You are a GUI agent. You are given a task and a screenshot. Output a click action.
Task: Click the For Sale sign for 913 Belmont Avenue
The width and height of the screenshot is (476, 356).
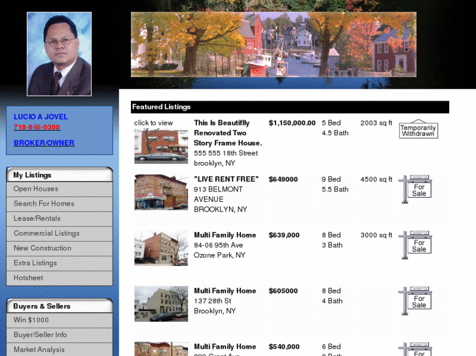pos(415,189)
